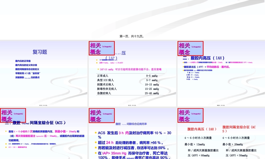Image resolution: width=265 pixels, height=159 pixels.
Task: Select the ACS 病死率 slide thumbnail
Action: (132, 138)
